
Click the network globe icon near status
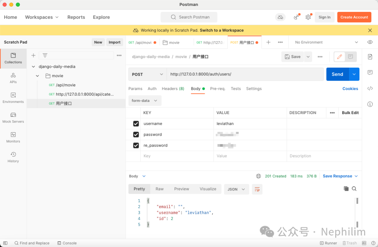click(x=258, y=176)
